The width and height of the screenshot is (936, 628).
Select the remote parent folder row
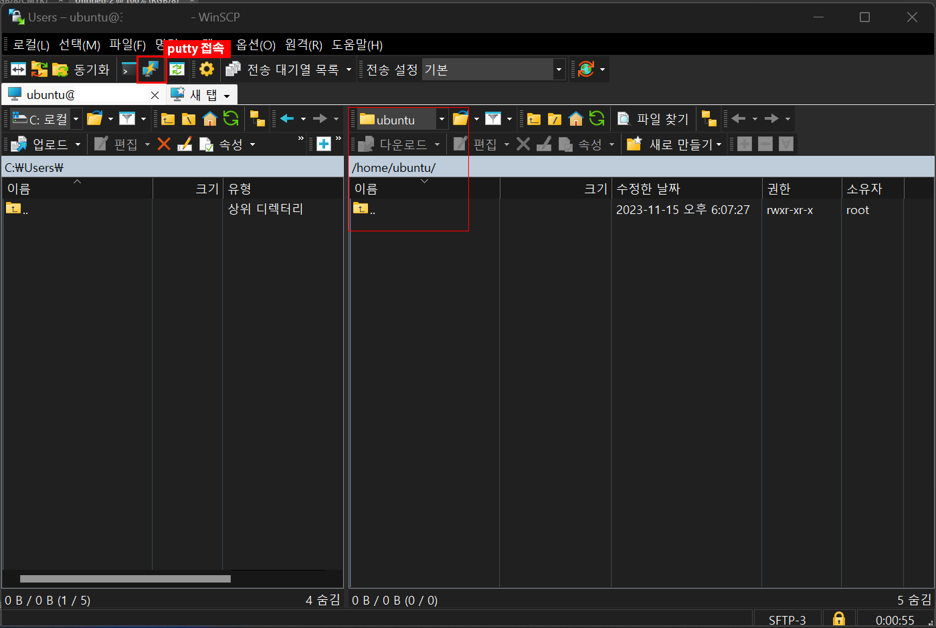coord(641,209)
